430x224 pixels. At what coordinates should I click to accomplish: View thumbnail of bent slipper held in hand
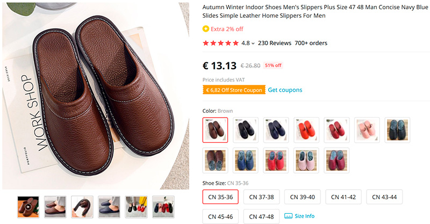tap(82, 207)
